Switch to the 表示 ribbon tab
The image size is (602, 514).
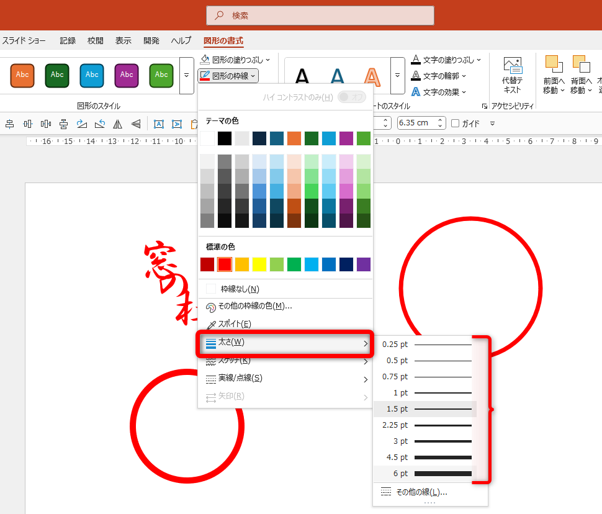123,40
